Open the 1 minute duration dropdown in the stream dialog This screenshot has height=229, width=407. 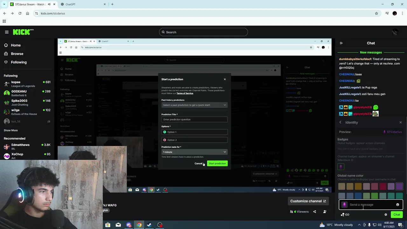point(194,152)
